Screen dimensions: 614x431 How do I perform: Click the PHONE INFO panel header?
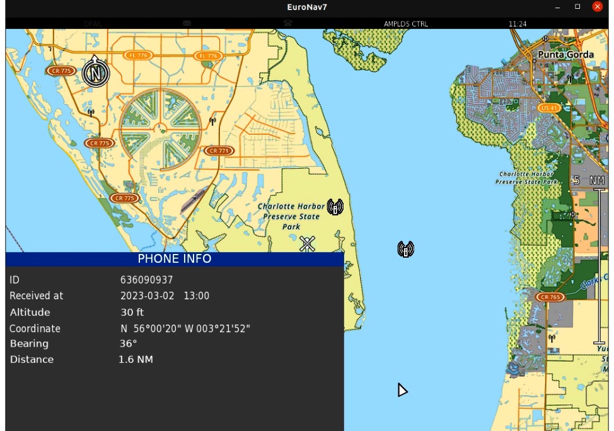[x=175, y=259]
